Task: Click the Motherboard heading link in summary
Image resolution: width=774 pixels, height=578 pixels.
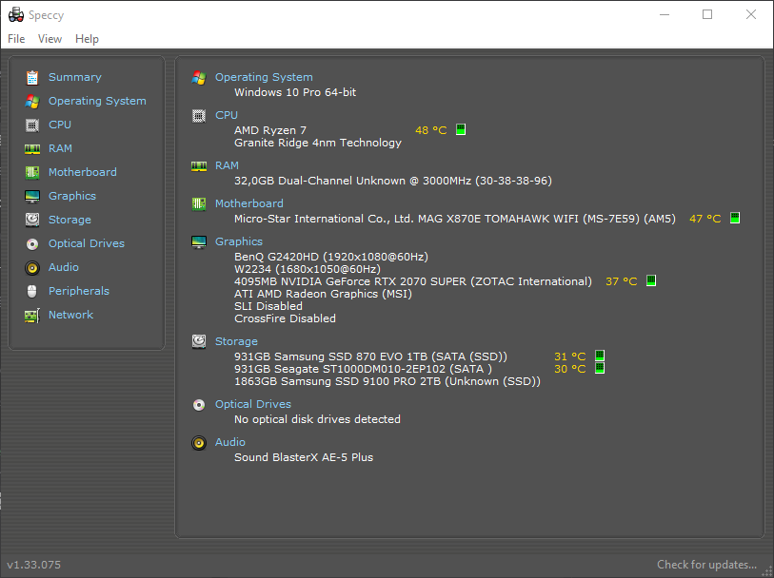Action: pos(249,203)
